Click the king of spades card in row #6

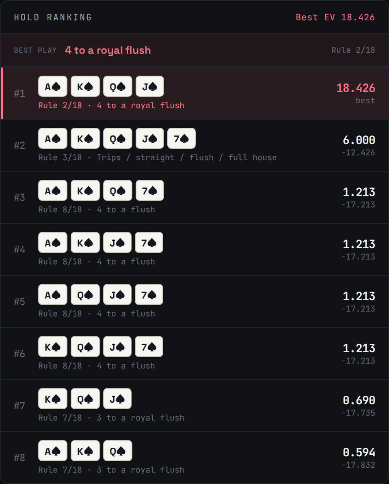point(53,347)
